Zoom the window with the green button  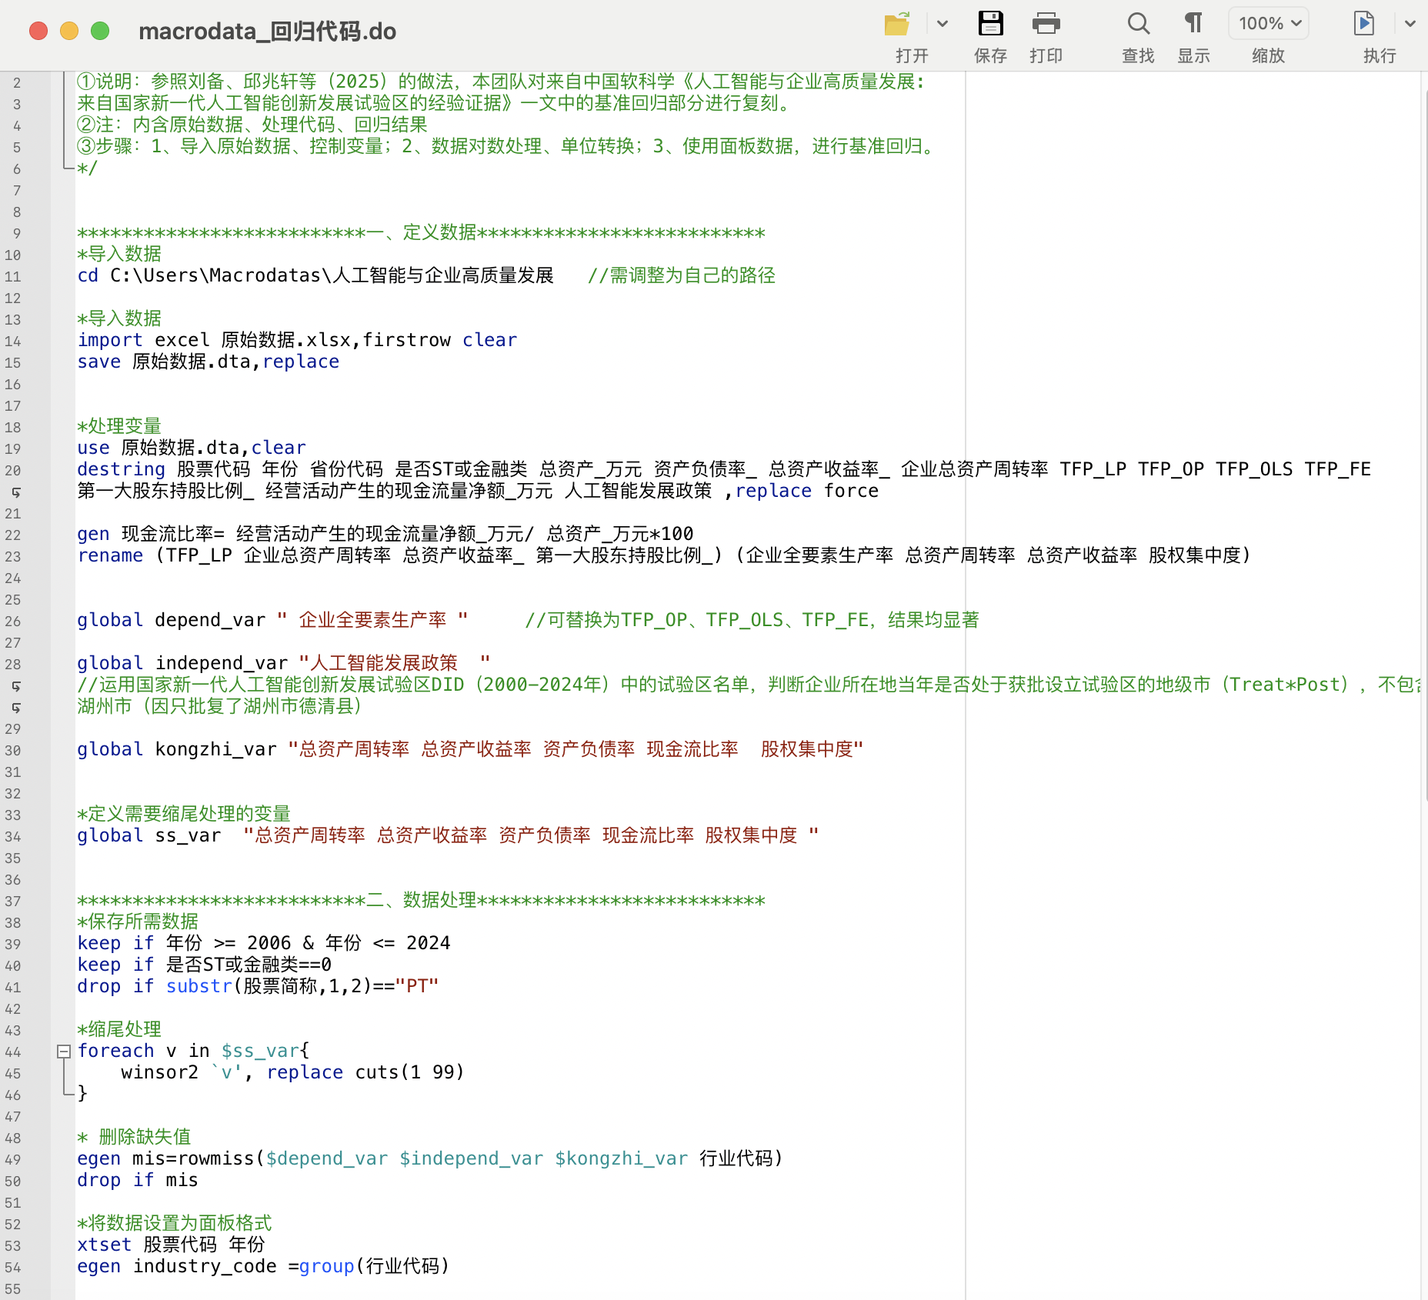pos(100,31)
